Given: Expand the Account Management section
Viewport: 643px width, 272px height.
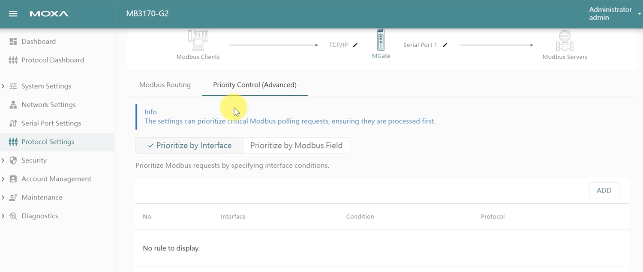Looking at the screenshot, I should (56, 179).
